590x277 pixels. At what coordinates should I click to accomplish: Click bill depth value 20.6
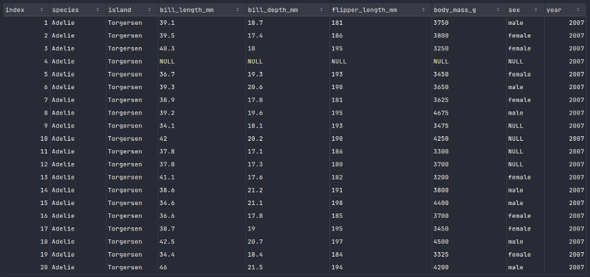255,87
